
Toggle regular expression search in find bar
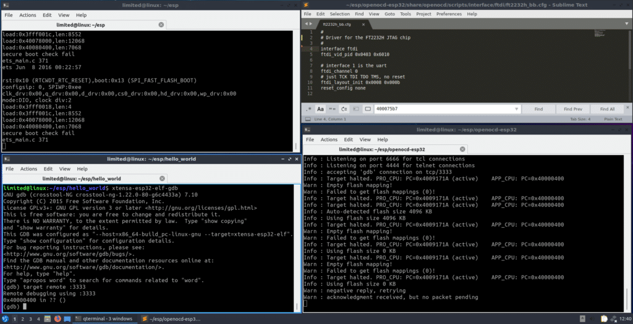tap(309, 109)
